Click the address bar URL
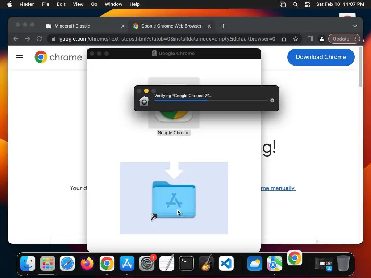This screenshot has height=278, width=371. click(167, 39)
